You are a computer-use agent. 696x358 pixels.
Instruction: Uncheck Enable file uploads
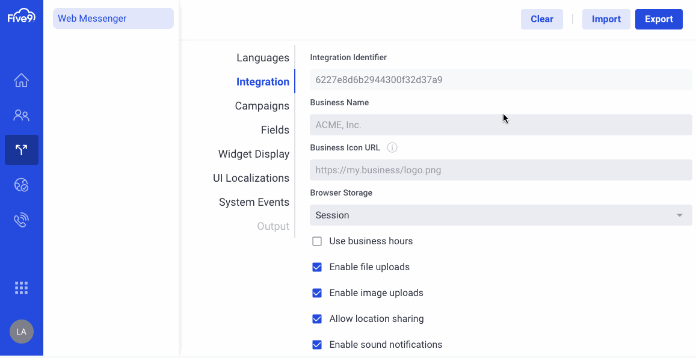point(317,267)
